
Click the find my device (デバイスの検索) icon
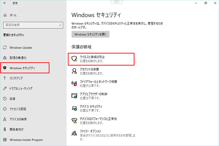click(5, 119)
